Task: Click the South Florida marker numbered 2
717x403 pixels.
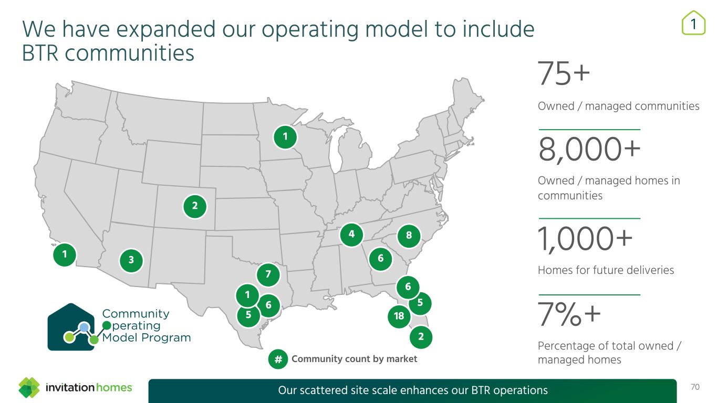Action: (421, 337)
